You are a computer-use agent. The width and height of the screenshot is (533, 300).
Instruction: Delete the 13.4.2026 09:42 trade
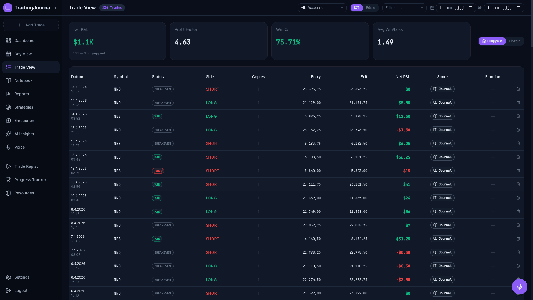[x=518, y=157]
